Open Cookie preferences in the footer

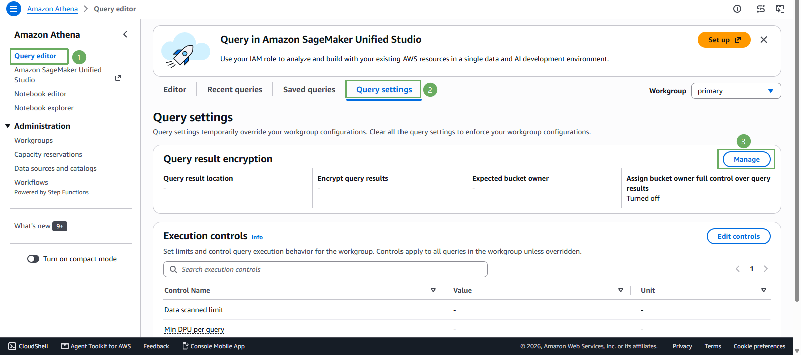(x=759, y=346)
